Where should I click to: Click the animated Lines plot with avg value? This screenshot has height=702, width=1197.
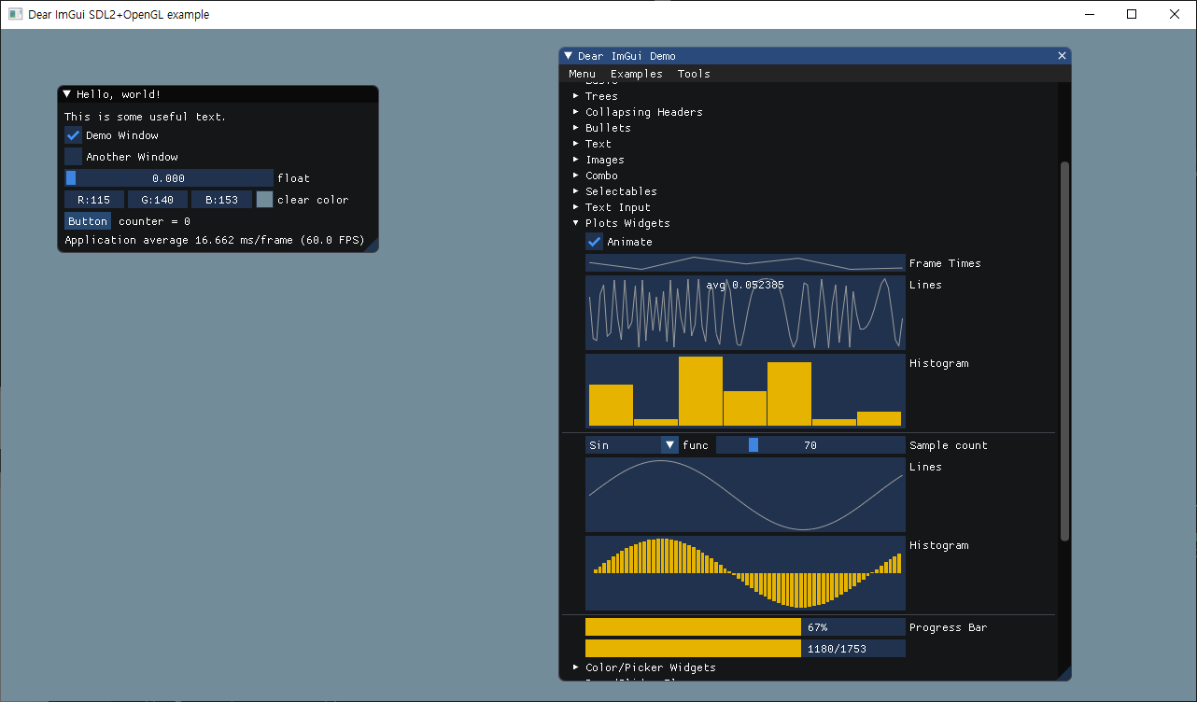point(745,313)
